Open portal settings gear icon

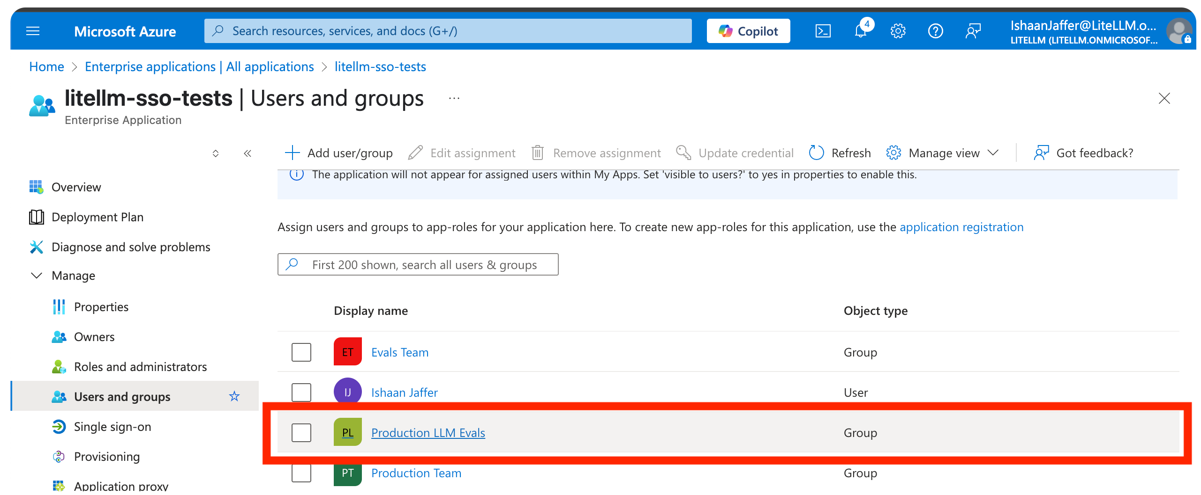(898, 31)
